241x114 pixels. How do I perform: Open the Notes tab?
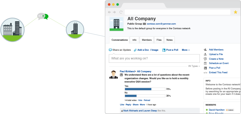pyautogui.click(x=170, y=40)
